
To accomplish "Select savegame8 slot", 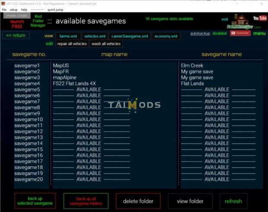I will (27, 107).
